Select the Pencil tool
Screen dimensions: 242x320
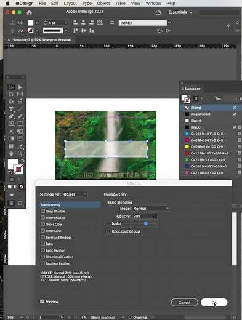(x=20, y=116)
